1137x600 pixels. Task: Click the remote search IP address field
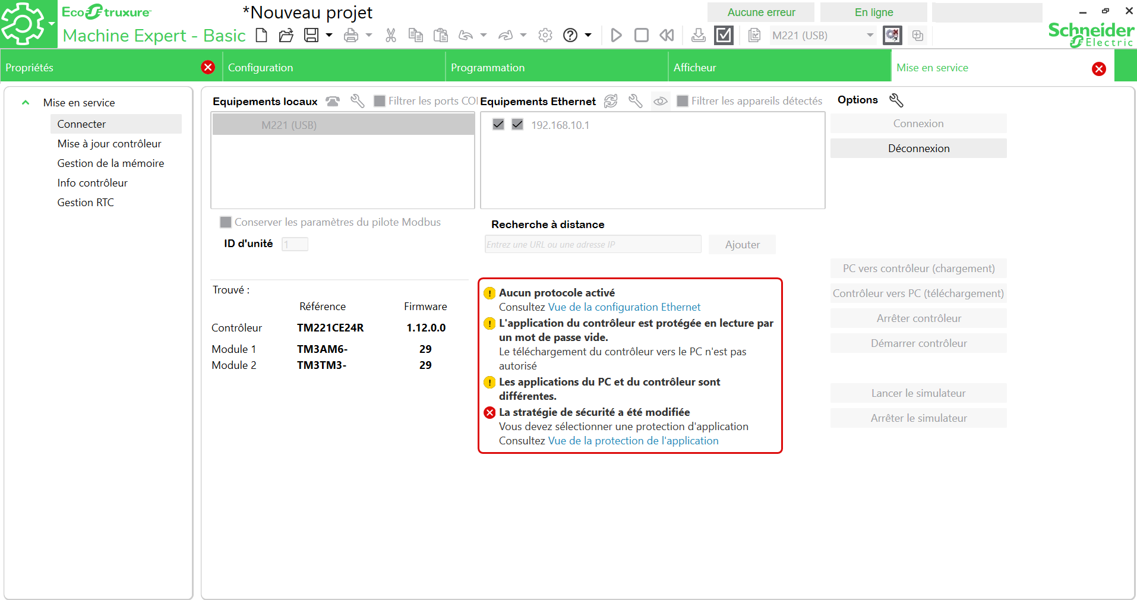(x=592, y=245)
